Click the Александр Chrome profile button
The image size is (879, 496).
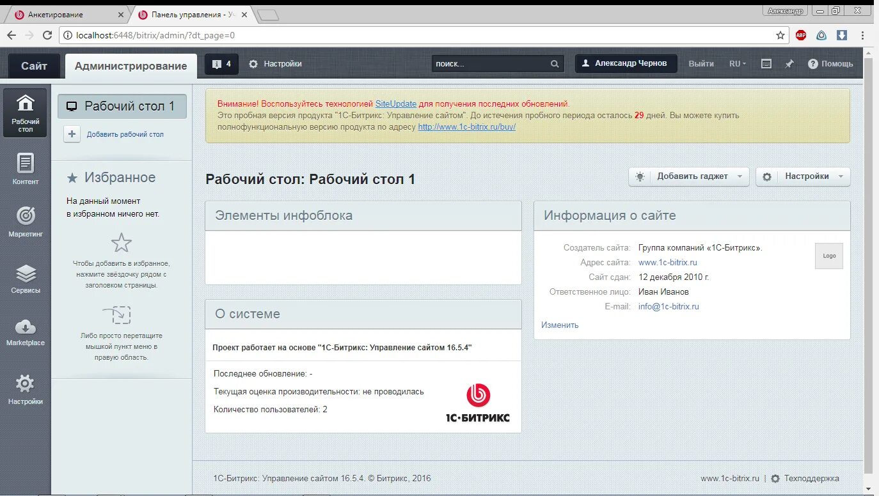point(785,11)
